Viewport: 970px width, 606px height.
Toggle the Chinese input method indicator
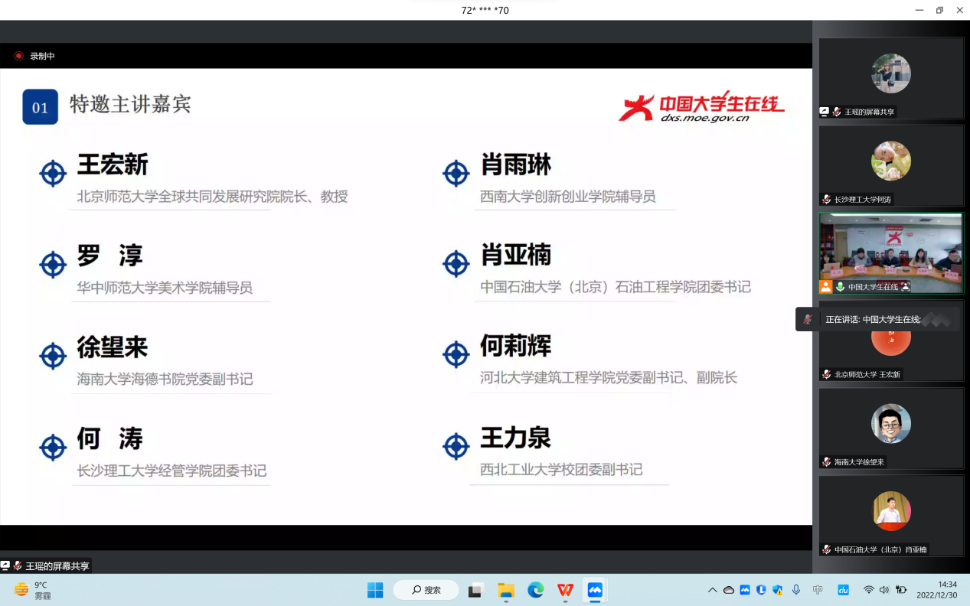[818, 590]
